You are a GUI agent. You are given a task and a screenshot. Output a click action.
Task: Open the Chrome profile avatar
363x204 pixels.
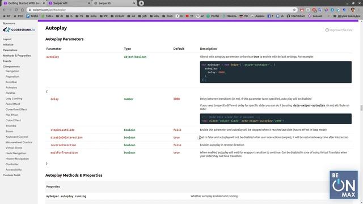[x=353, y=10]
